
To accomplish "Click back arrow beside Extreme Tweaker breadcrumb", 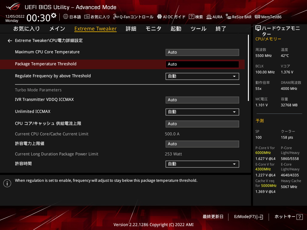I will point(10,40).
